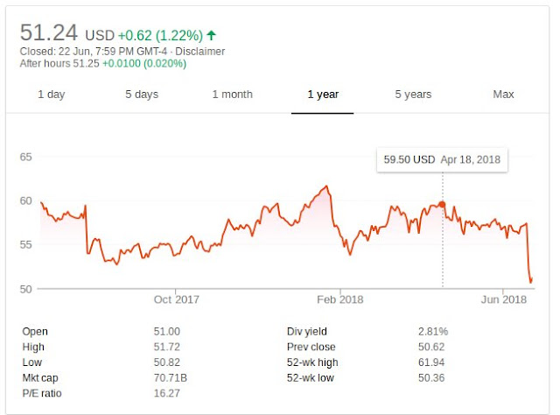The width and height of the screenshot is (560, 415).
Task: Switch to the 5 days tab
Action: tap(141, 94)
